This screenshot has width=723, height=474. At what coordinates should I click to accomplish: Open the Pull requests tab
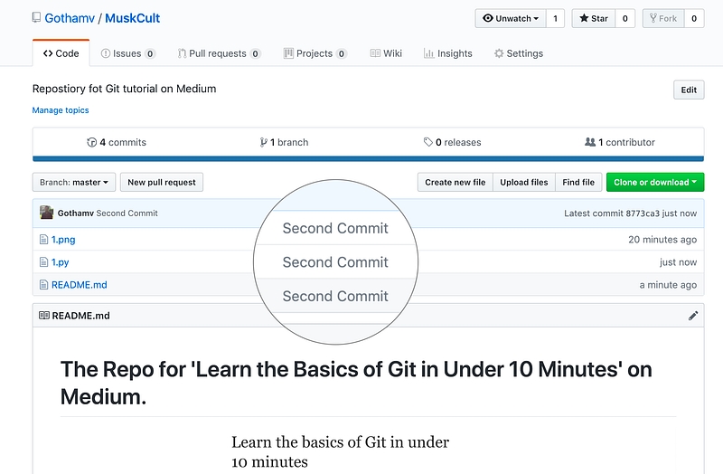(219, 53)
